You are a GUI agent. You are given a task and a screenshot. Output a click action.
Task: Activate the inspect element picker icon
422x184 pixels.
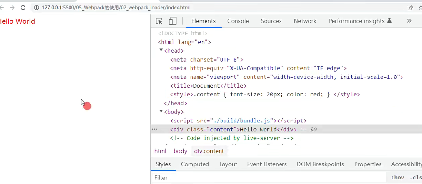[x=159, y=21]
